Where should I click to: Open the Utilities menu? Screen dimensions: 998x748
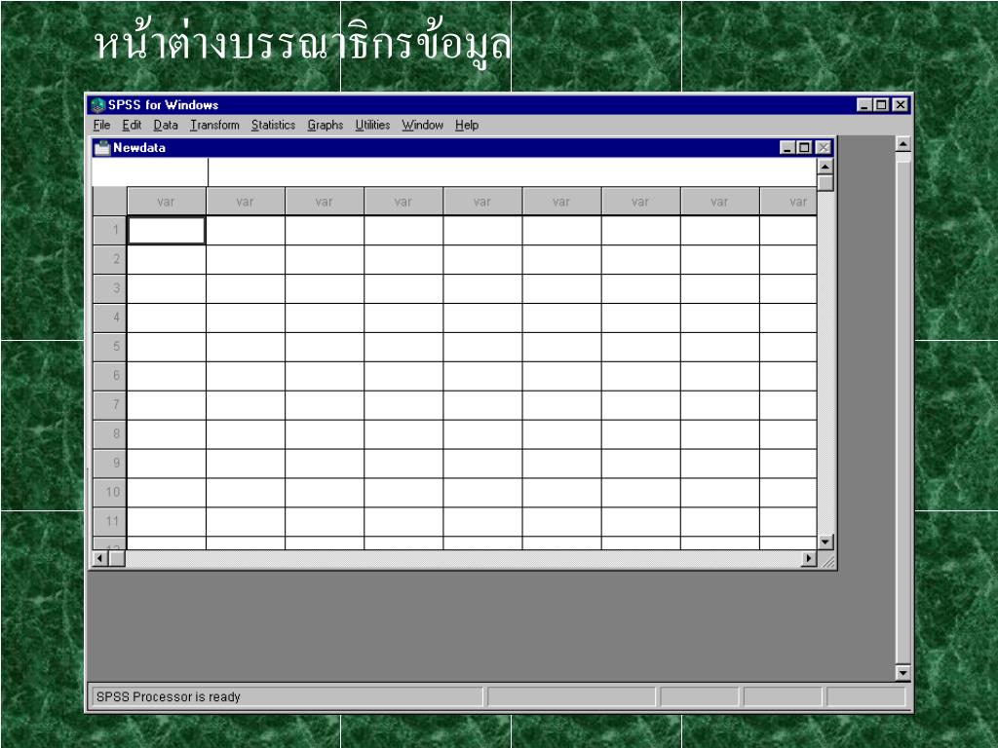click(x=372, y=126)
